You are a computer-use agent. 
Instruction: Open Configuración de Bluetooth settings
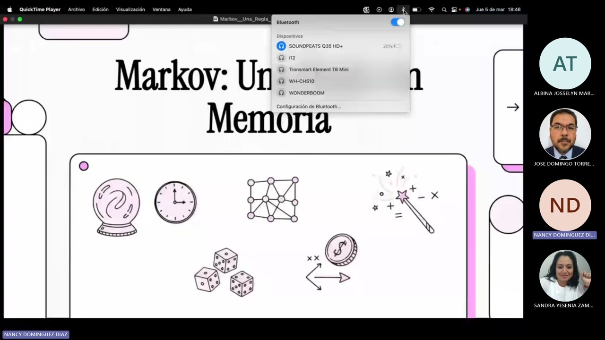point(309,107)
